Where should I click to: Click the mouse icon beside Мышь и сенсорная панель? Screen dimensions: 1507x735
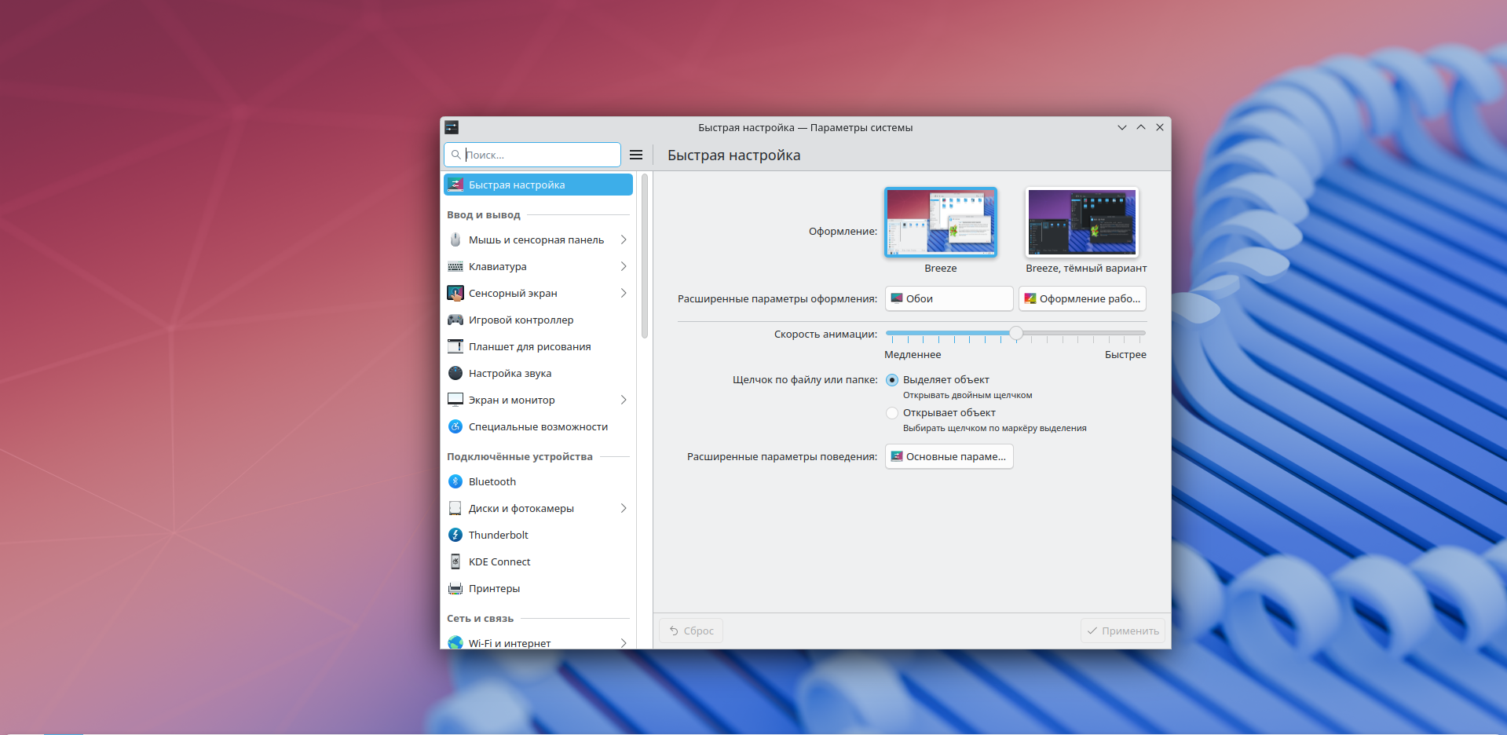[x=455, y=240]
